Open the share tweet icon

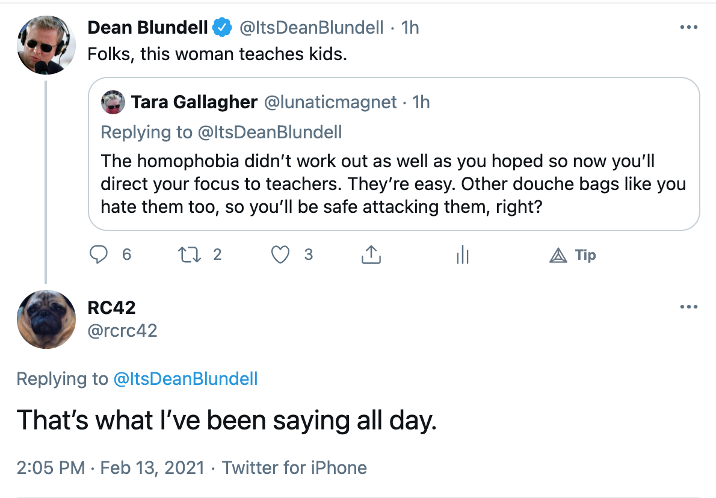[371, 254]
